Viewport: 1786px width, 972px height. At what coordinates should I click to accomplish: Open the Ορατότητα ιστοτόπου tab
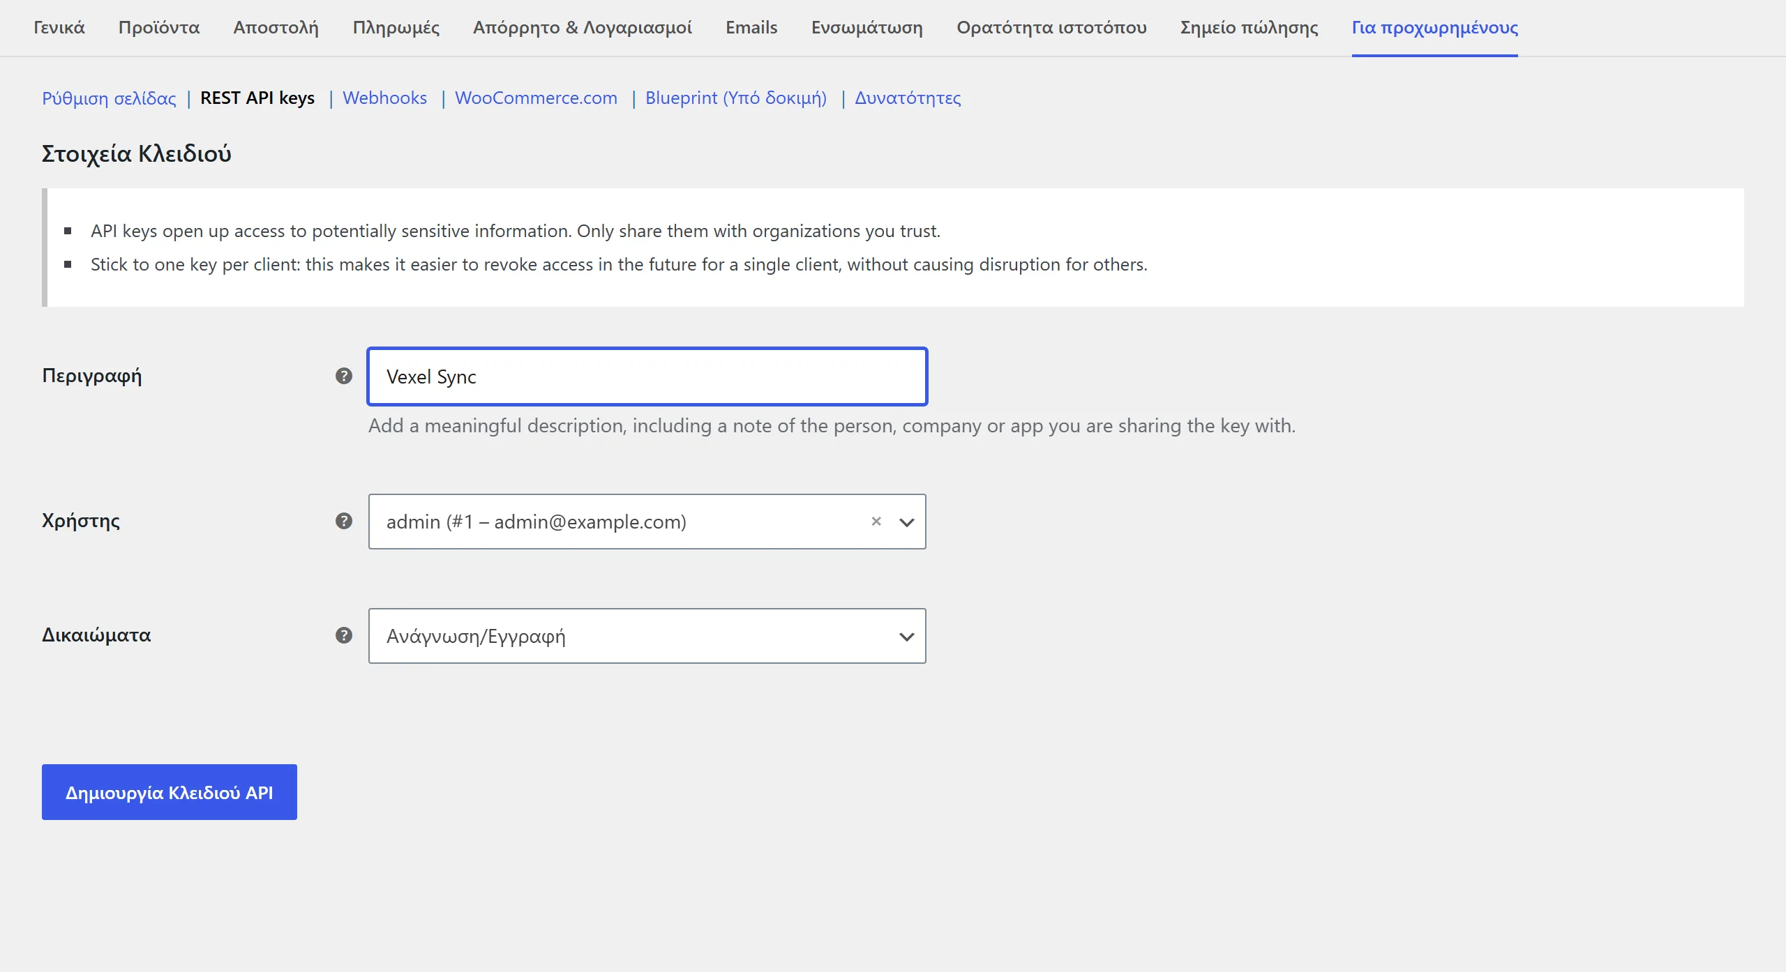[x=1051, y=27]
